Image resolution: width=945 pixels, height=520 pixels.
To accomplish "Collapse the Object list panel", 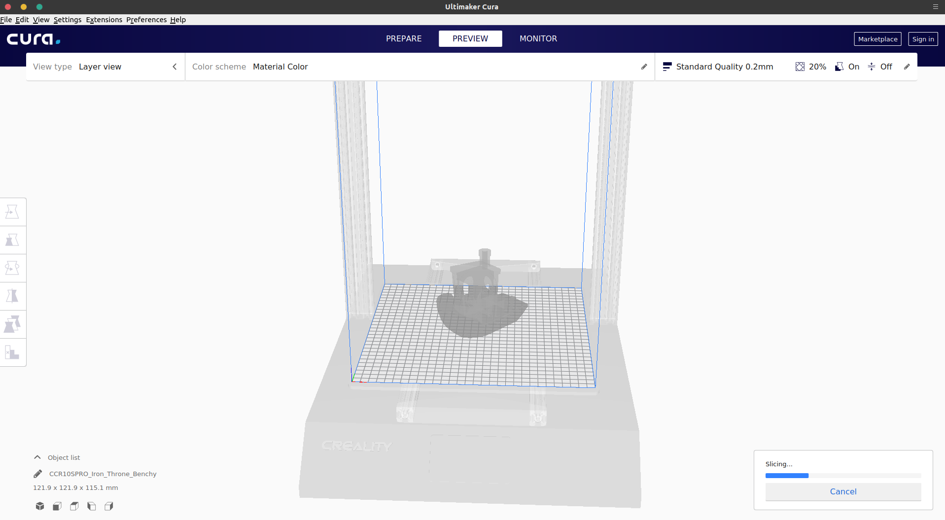I will click(37, 457).
